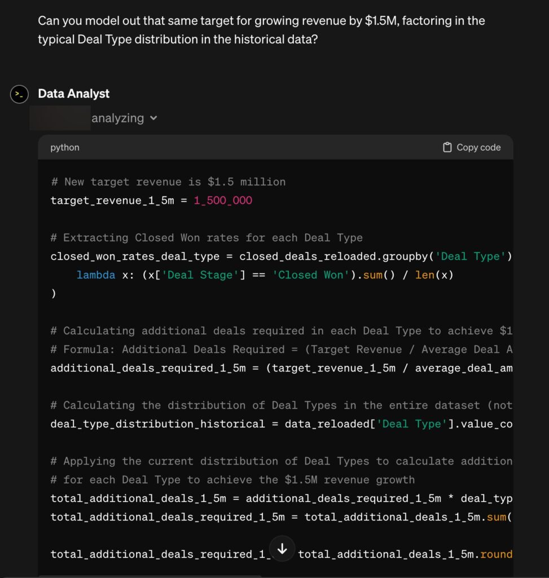Click the clipboard icon beside Copy code
549x578 pixels.
447,147
